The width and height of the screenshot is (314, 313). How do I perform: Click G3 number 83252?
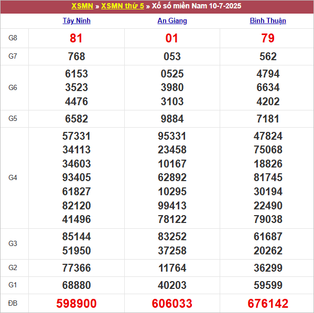172,237
